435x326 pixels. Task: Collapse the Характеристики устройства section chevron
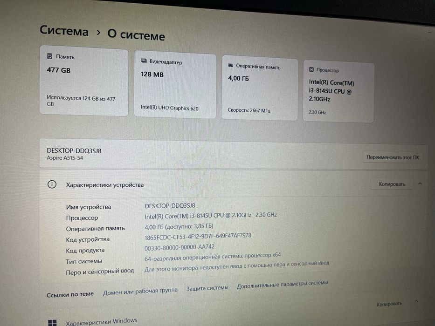point(420,183)
